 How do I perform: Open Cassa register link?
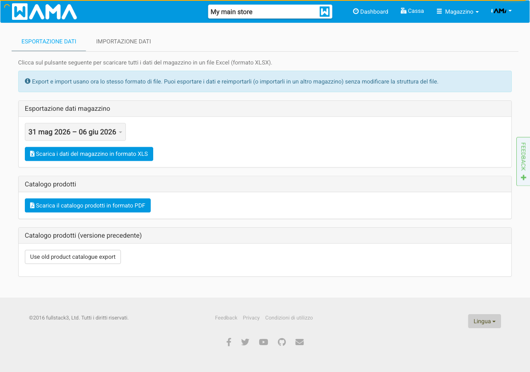[x=412, y=11]
